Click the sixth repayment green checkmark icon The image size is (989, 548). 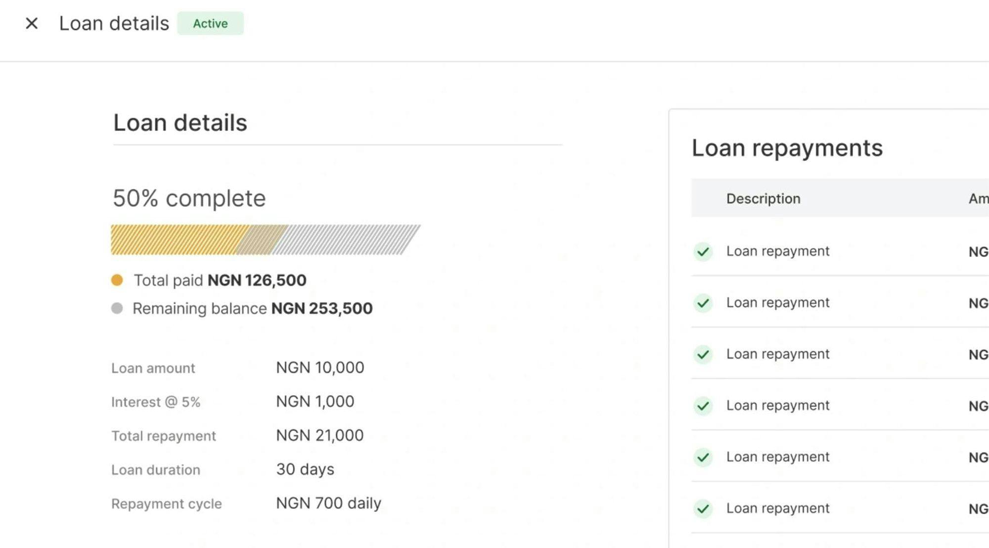pos(703,509)
